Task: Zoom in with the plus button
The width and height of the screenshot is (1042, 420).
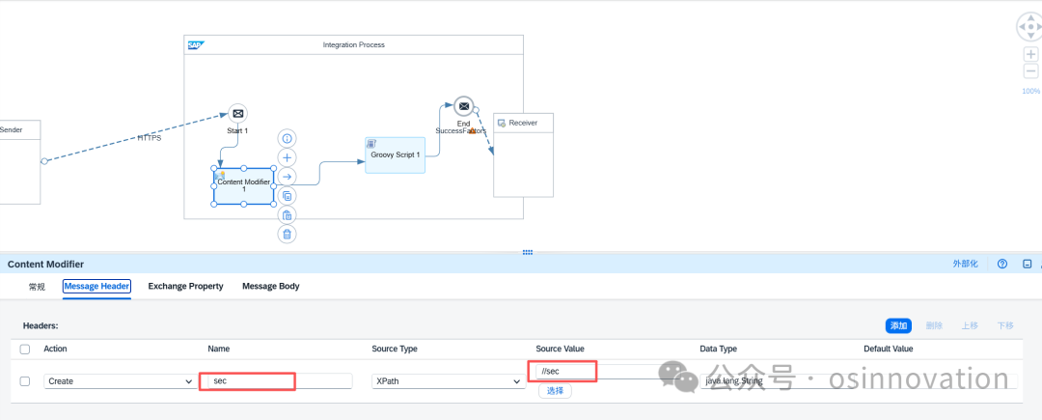Action: [x=1030, y=54]
